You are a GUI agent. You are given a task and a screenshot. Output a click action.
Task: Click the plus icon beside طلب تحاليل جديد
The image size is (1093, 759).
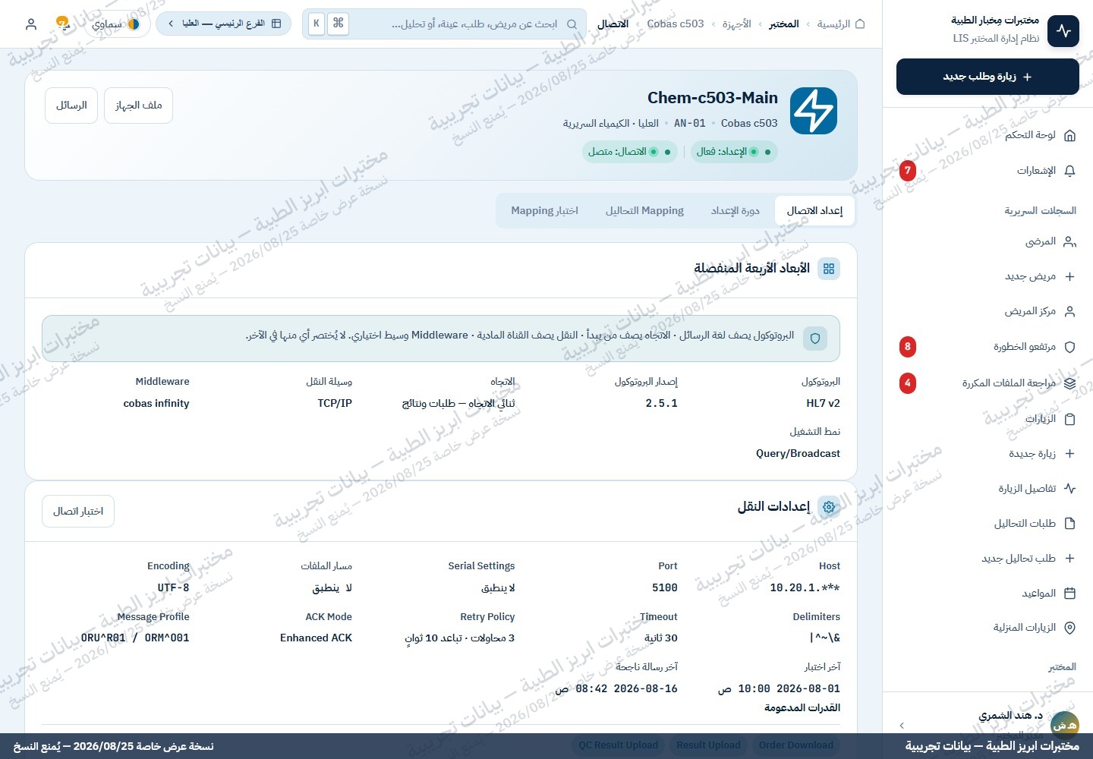point(1069,559)
